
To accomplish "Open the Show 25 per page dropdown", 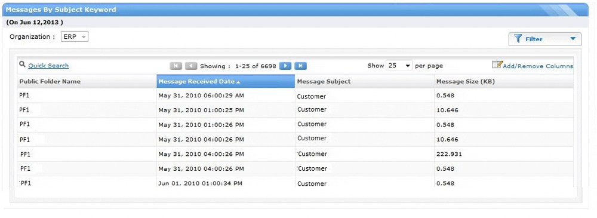I will tap(399, 66).
